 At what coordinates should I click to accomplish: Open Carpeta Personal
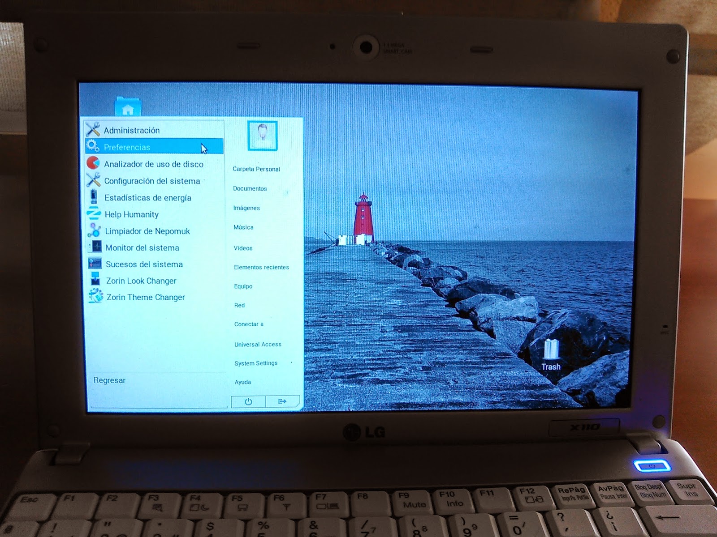click(256, 169)
